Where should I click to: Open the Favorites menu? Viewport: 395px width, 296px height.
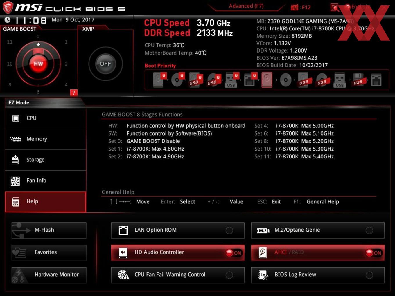point(49,252)
